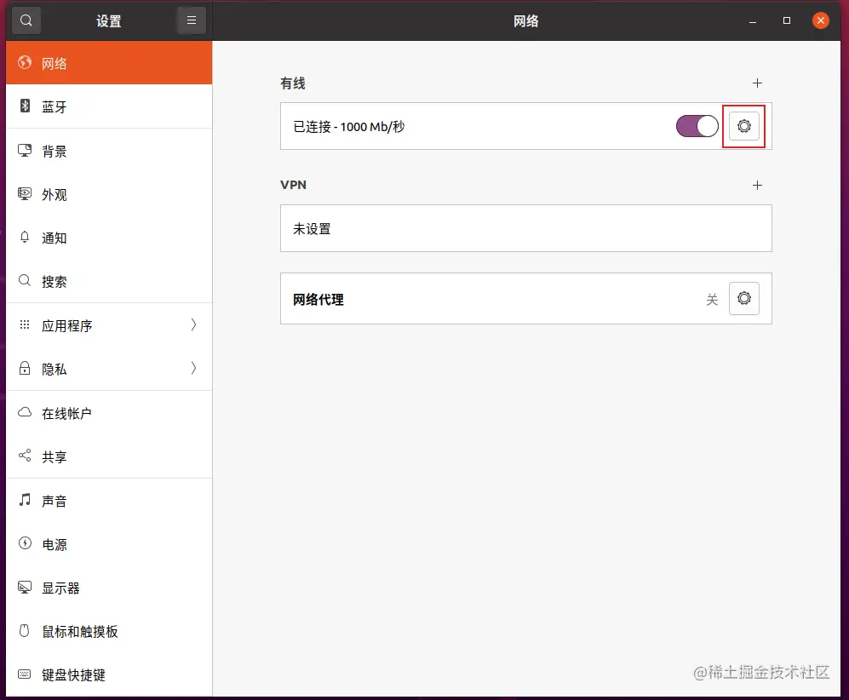Click the share icon beside 共享
This screenshot has height=700, width=849.
point(25,456)
